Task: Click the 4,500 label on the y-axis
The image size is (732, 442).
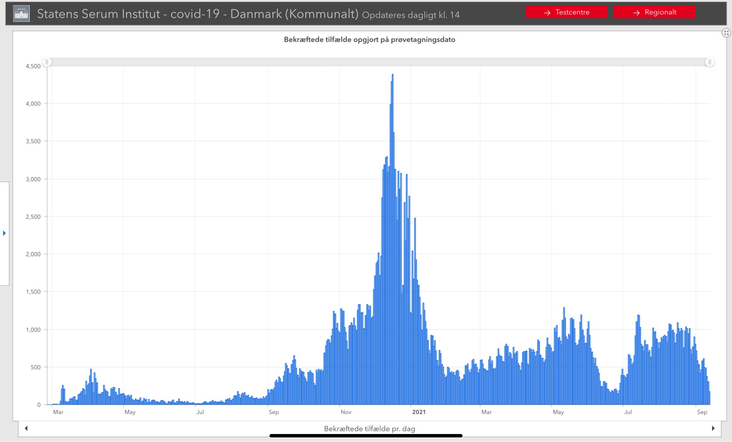Action: (x=33, y=66)
